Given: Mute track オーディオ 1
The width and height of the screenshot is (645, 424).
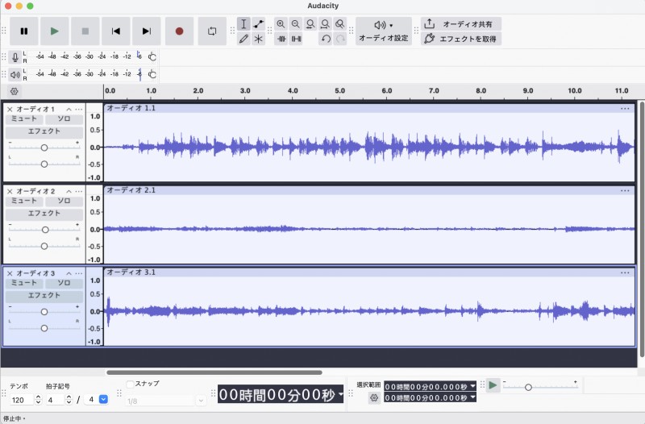Looking at the screenshot, I should 24,118.
